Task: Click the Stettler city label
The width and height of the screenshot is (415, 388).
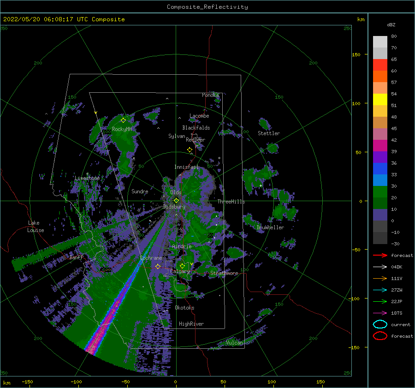Action: (269, 133)
